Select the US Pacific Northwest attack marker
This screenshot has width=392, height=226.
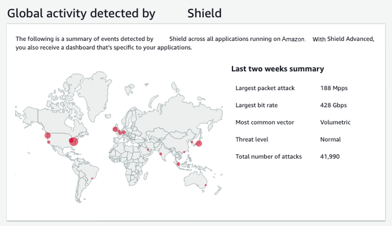48,136
